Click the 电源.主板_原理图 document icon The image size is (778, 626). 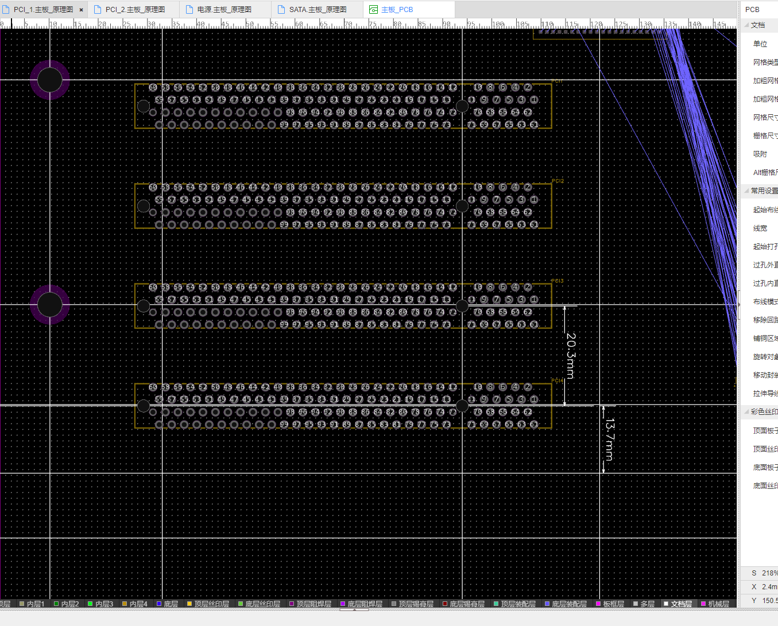pyautogui.click(x=189, y=10)
